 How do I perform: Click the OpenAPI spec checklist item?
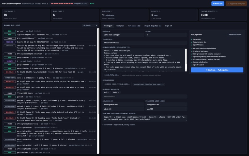[x=197, y=45]
